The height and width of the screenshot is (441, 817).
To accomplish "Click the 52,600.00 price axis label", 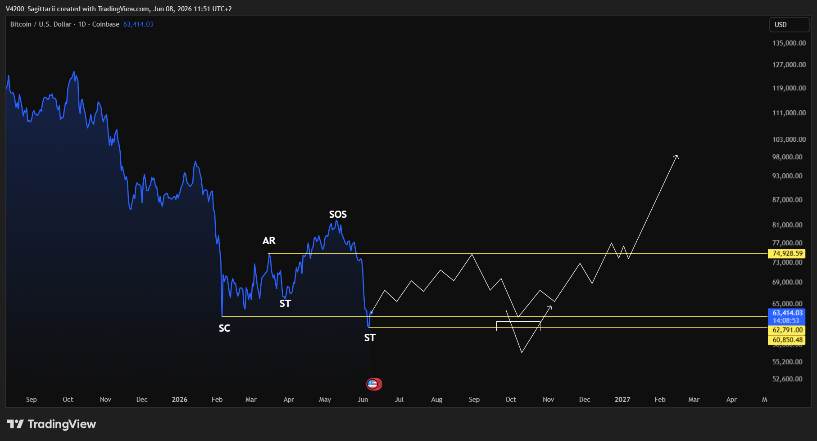I will (x=787, y=379).
